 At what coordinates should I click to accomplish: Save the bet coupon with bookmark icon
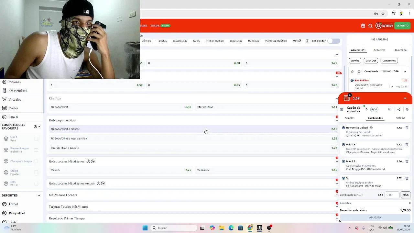coord(390,109)
